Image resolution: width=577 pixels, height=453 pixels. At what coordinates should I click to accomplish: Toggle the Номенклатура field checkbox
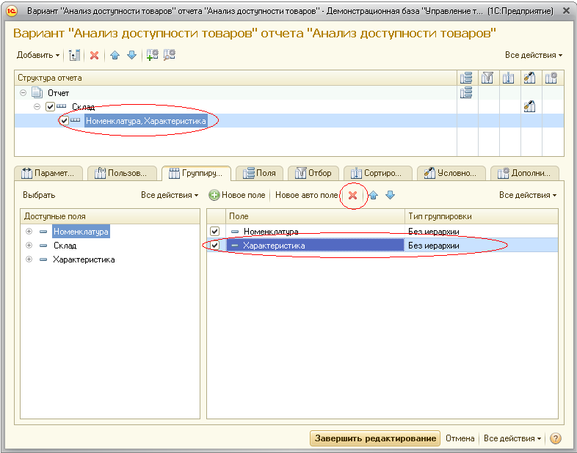coord(214,232)
